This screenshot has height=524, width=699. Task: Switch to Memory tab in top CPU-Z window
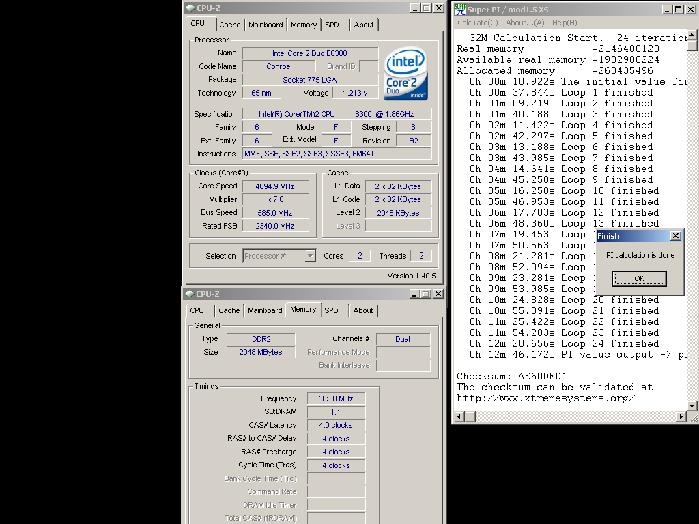tap(304, 25)
